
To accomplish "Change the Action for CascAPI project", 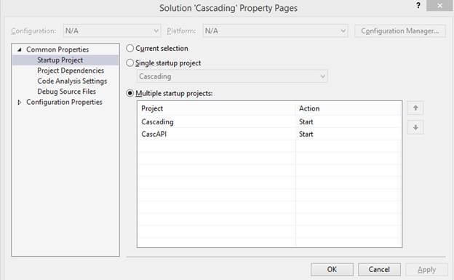I will click(349, 134).
